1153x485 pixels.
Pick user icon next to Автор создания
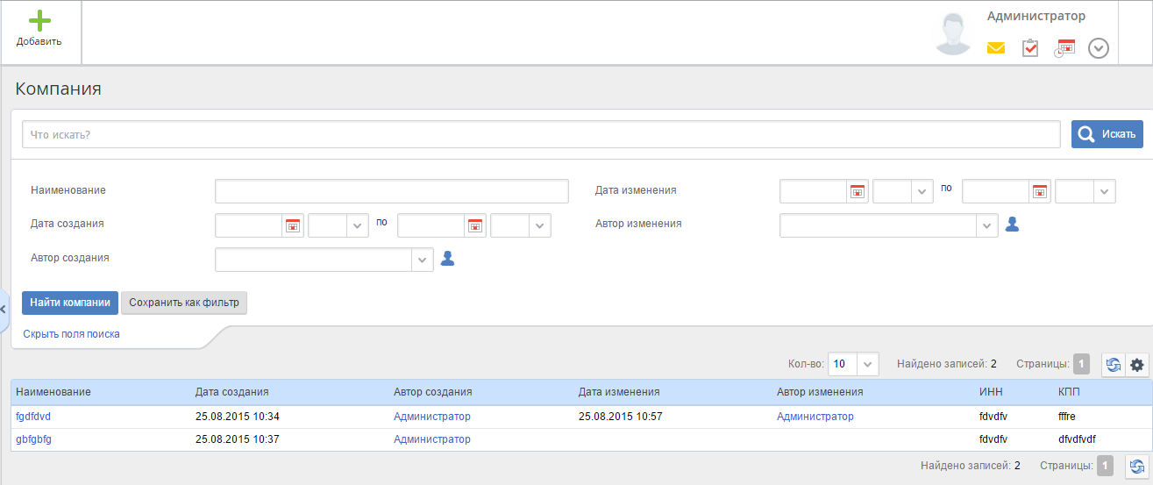447,259
